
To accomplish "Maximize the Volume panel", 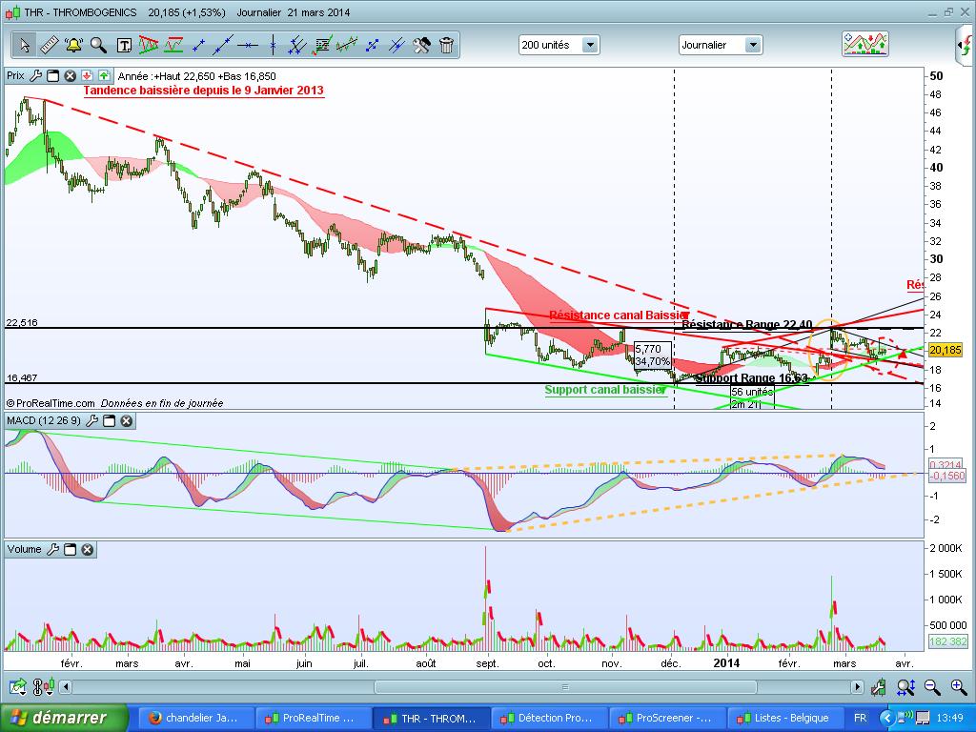I will tap(71, 550).
